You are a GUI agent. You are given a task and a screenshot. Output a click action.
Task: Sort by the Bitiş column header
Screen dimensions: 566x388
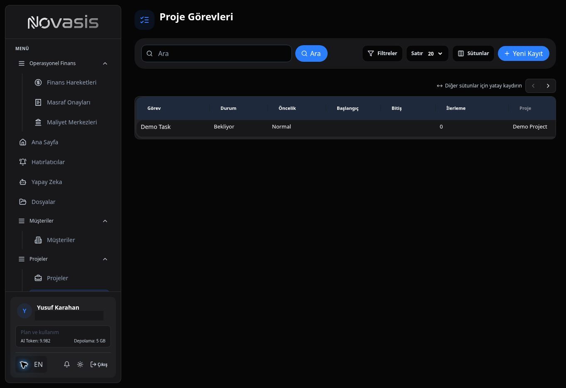[397, 108]
